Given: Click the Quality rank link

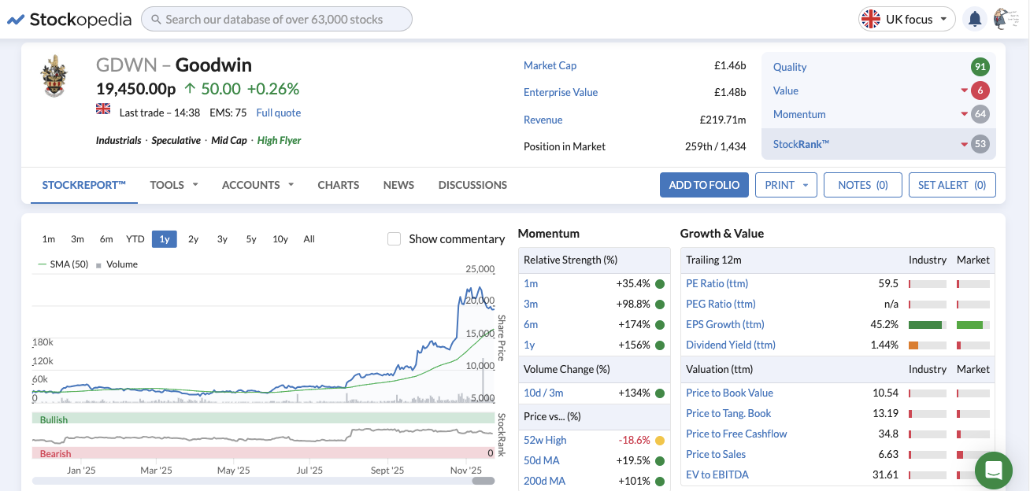Looking at the screenshot, I should [x=790, y=67].
